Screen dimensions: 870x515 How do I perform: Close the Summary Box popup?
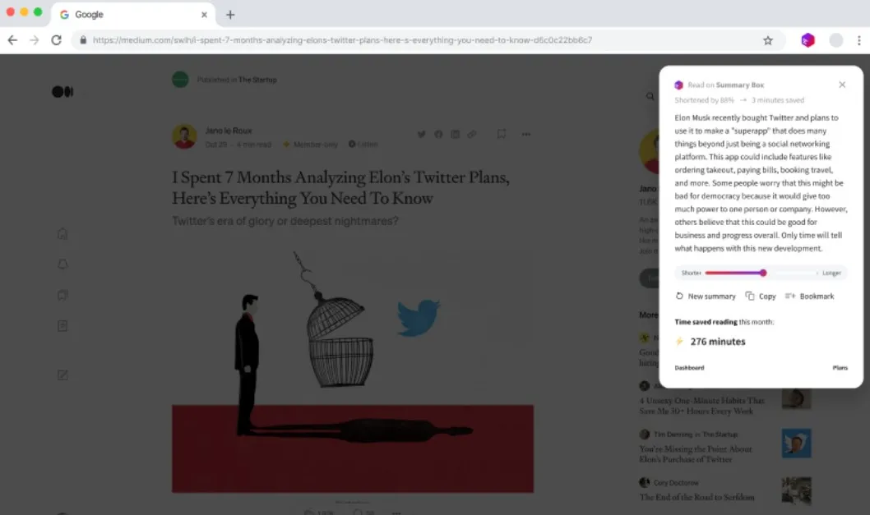tap(842, 85)
